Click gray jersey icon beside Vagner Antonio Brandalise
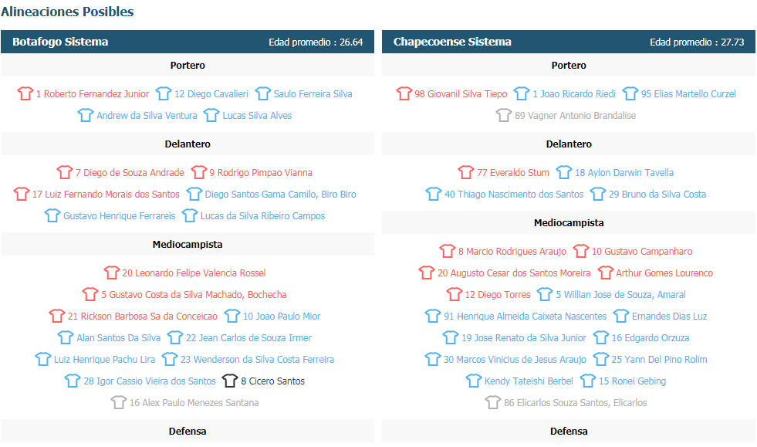The image size is (757, 447). point(504,115)
